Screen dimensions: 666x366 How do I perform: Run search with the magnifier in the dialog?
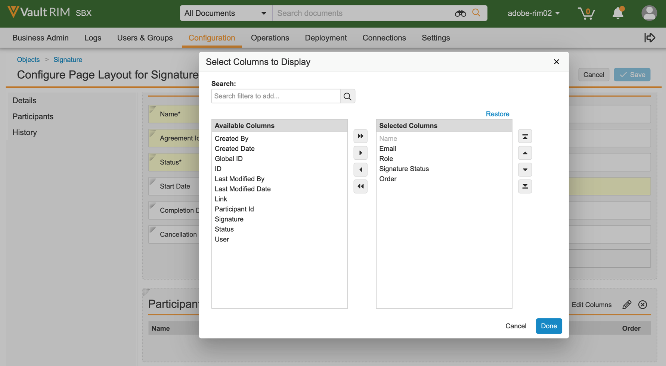[347, 96]
